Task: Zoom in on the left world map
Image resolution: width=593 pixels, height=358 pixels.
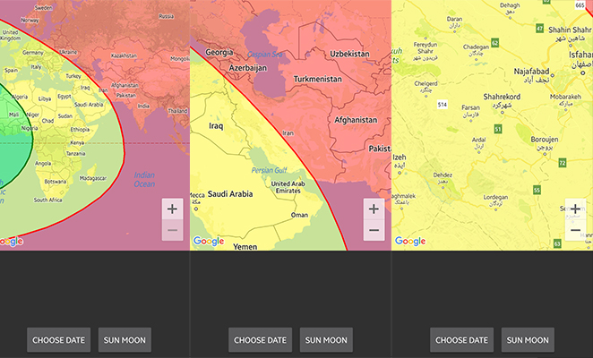Action: click(x=172, y=209)
